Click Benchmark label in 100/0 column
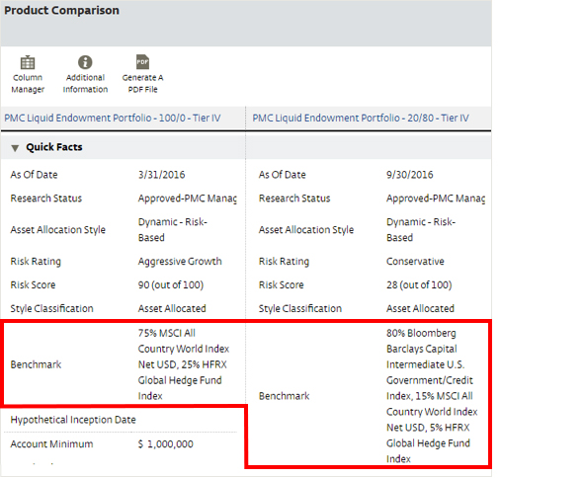 [36, 364]
